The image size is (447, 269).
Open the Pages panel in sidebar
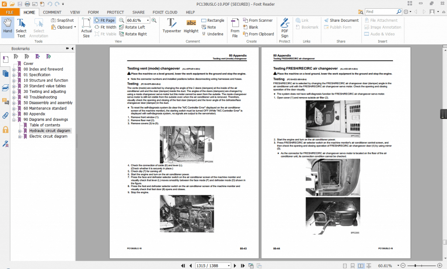(5, 73)
